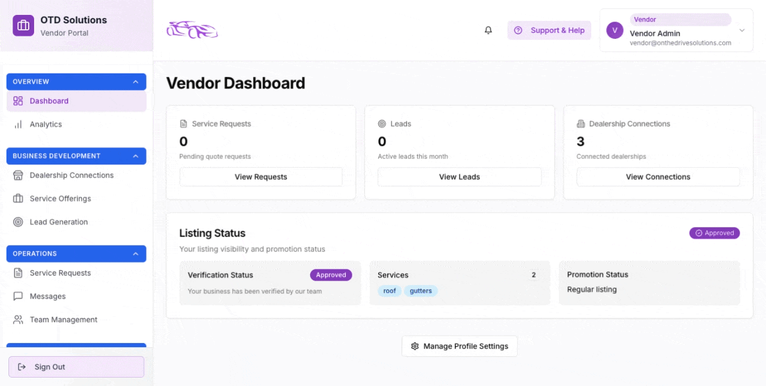766x386 pixels.
Task: Collapse the Business Development section
Action: coord(135,156)
